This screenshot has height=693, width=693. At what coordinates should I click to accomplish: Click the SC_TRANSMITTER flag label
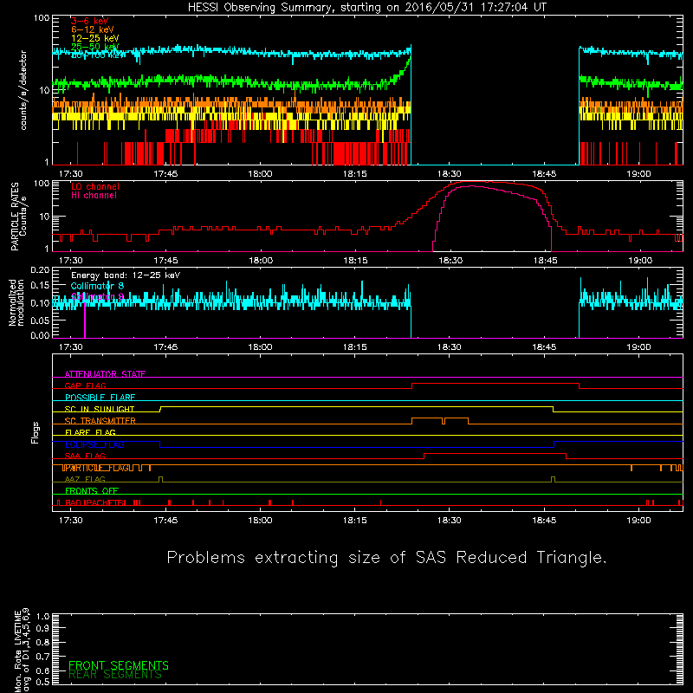[x=100, y=421]
